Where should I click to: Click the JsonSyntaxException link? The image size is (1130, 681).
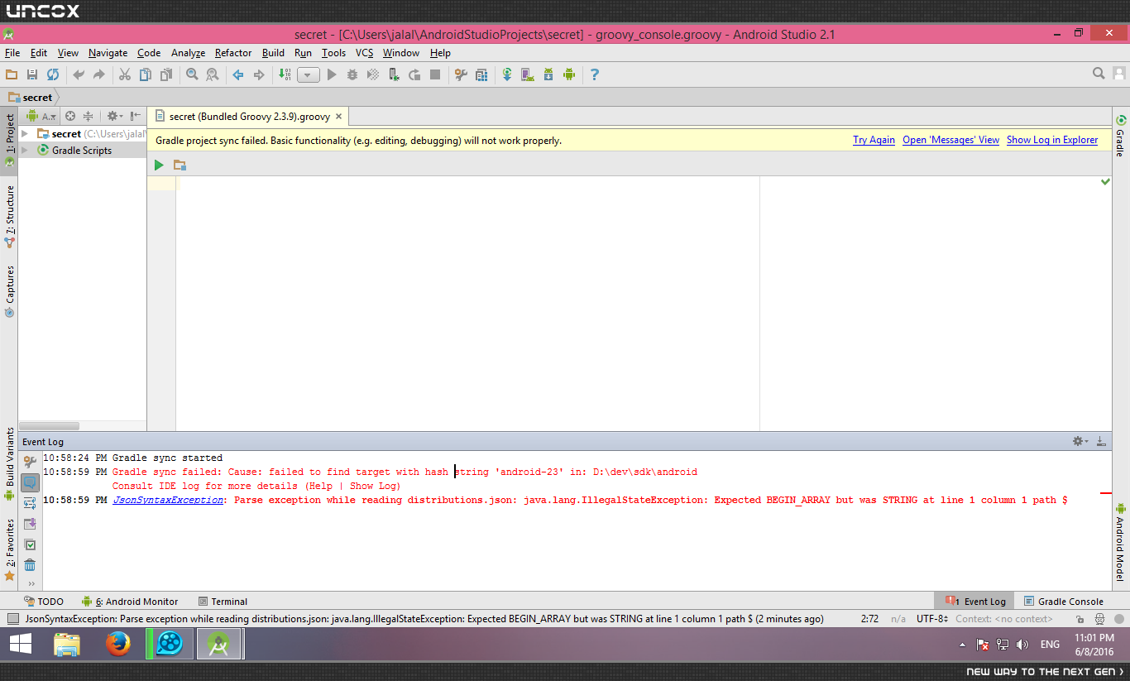click(168, 500)
